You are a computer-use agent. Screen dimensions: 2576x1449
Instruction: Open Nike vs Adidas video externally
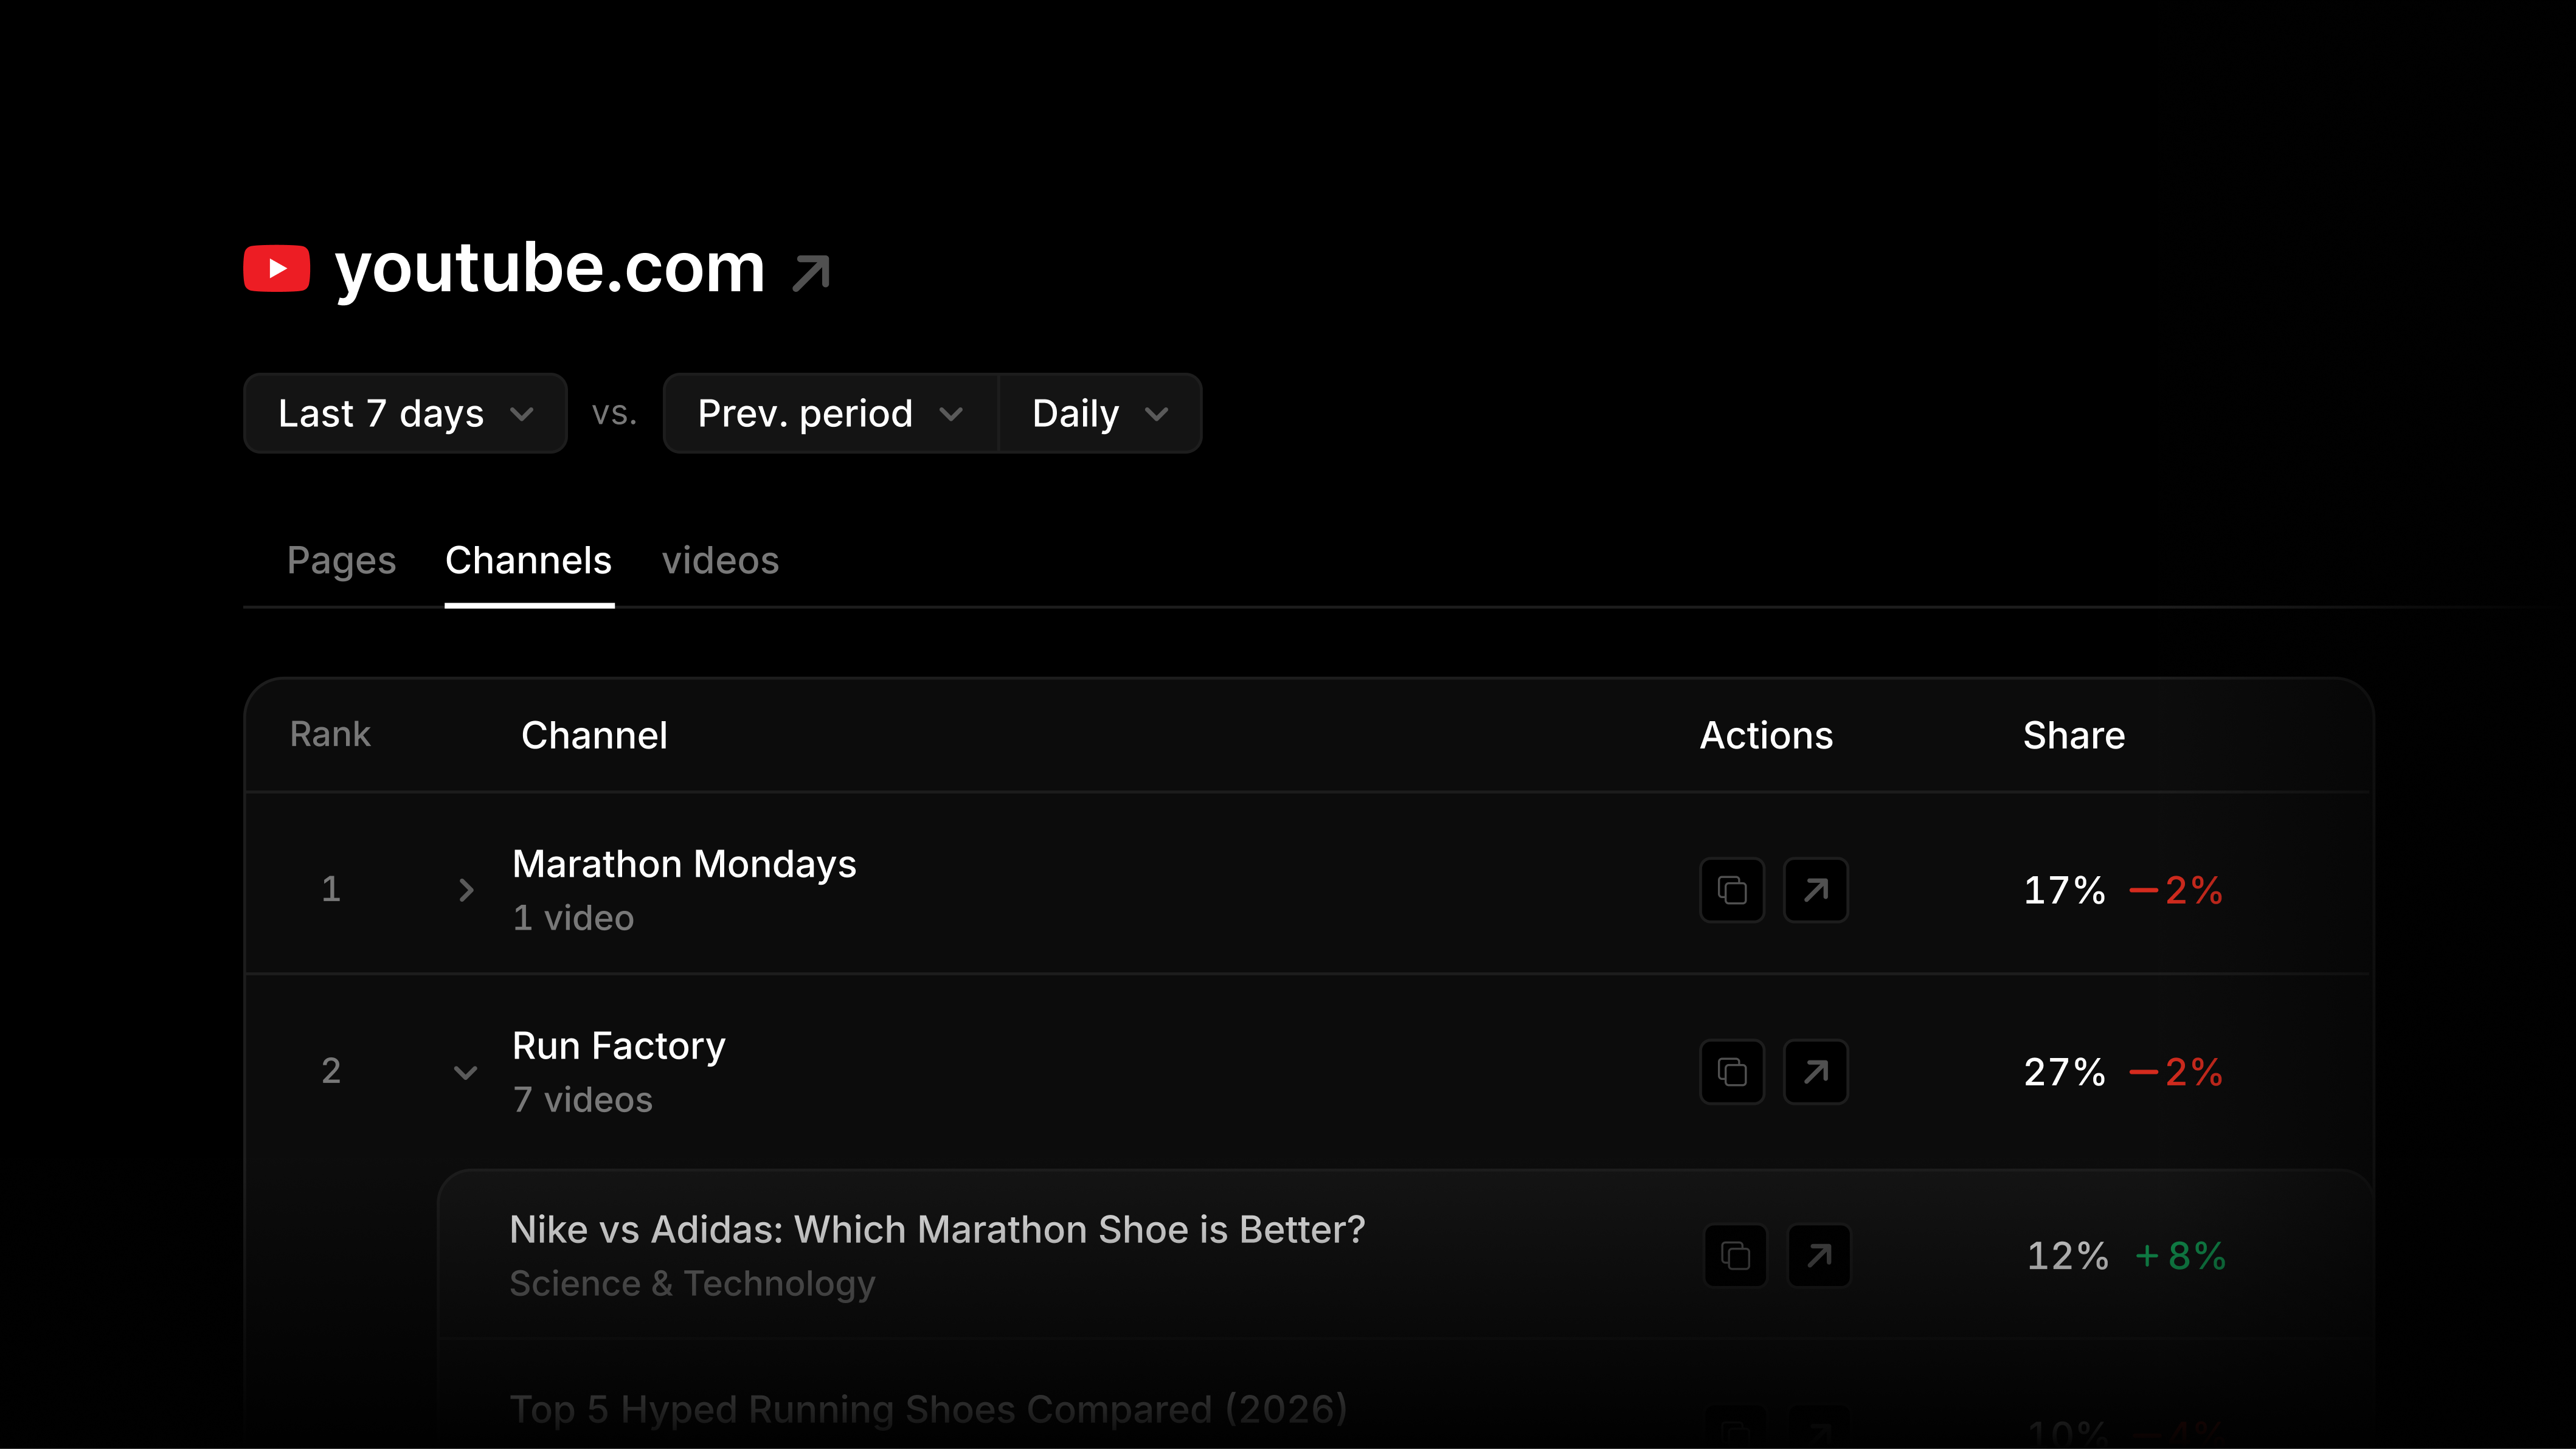[x=1819, y=1256]
